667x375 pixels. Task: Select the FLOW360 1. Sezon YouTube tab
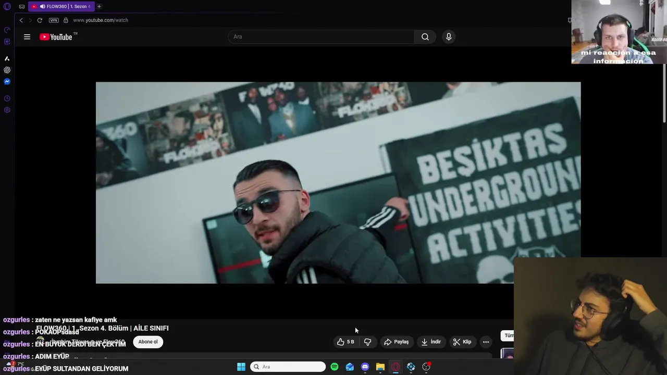click(x=61, y=6)
